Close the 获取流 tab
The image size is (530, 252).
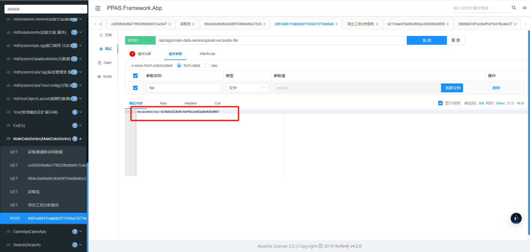(193, 24)
